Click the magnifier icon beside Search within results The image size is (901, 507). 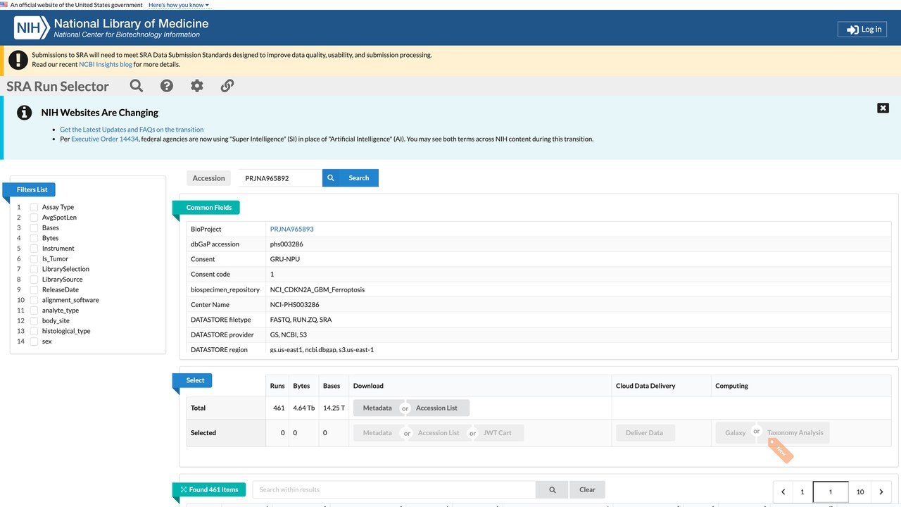[553, 489]
